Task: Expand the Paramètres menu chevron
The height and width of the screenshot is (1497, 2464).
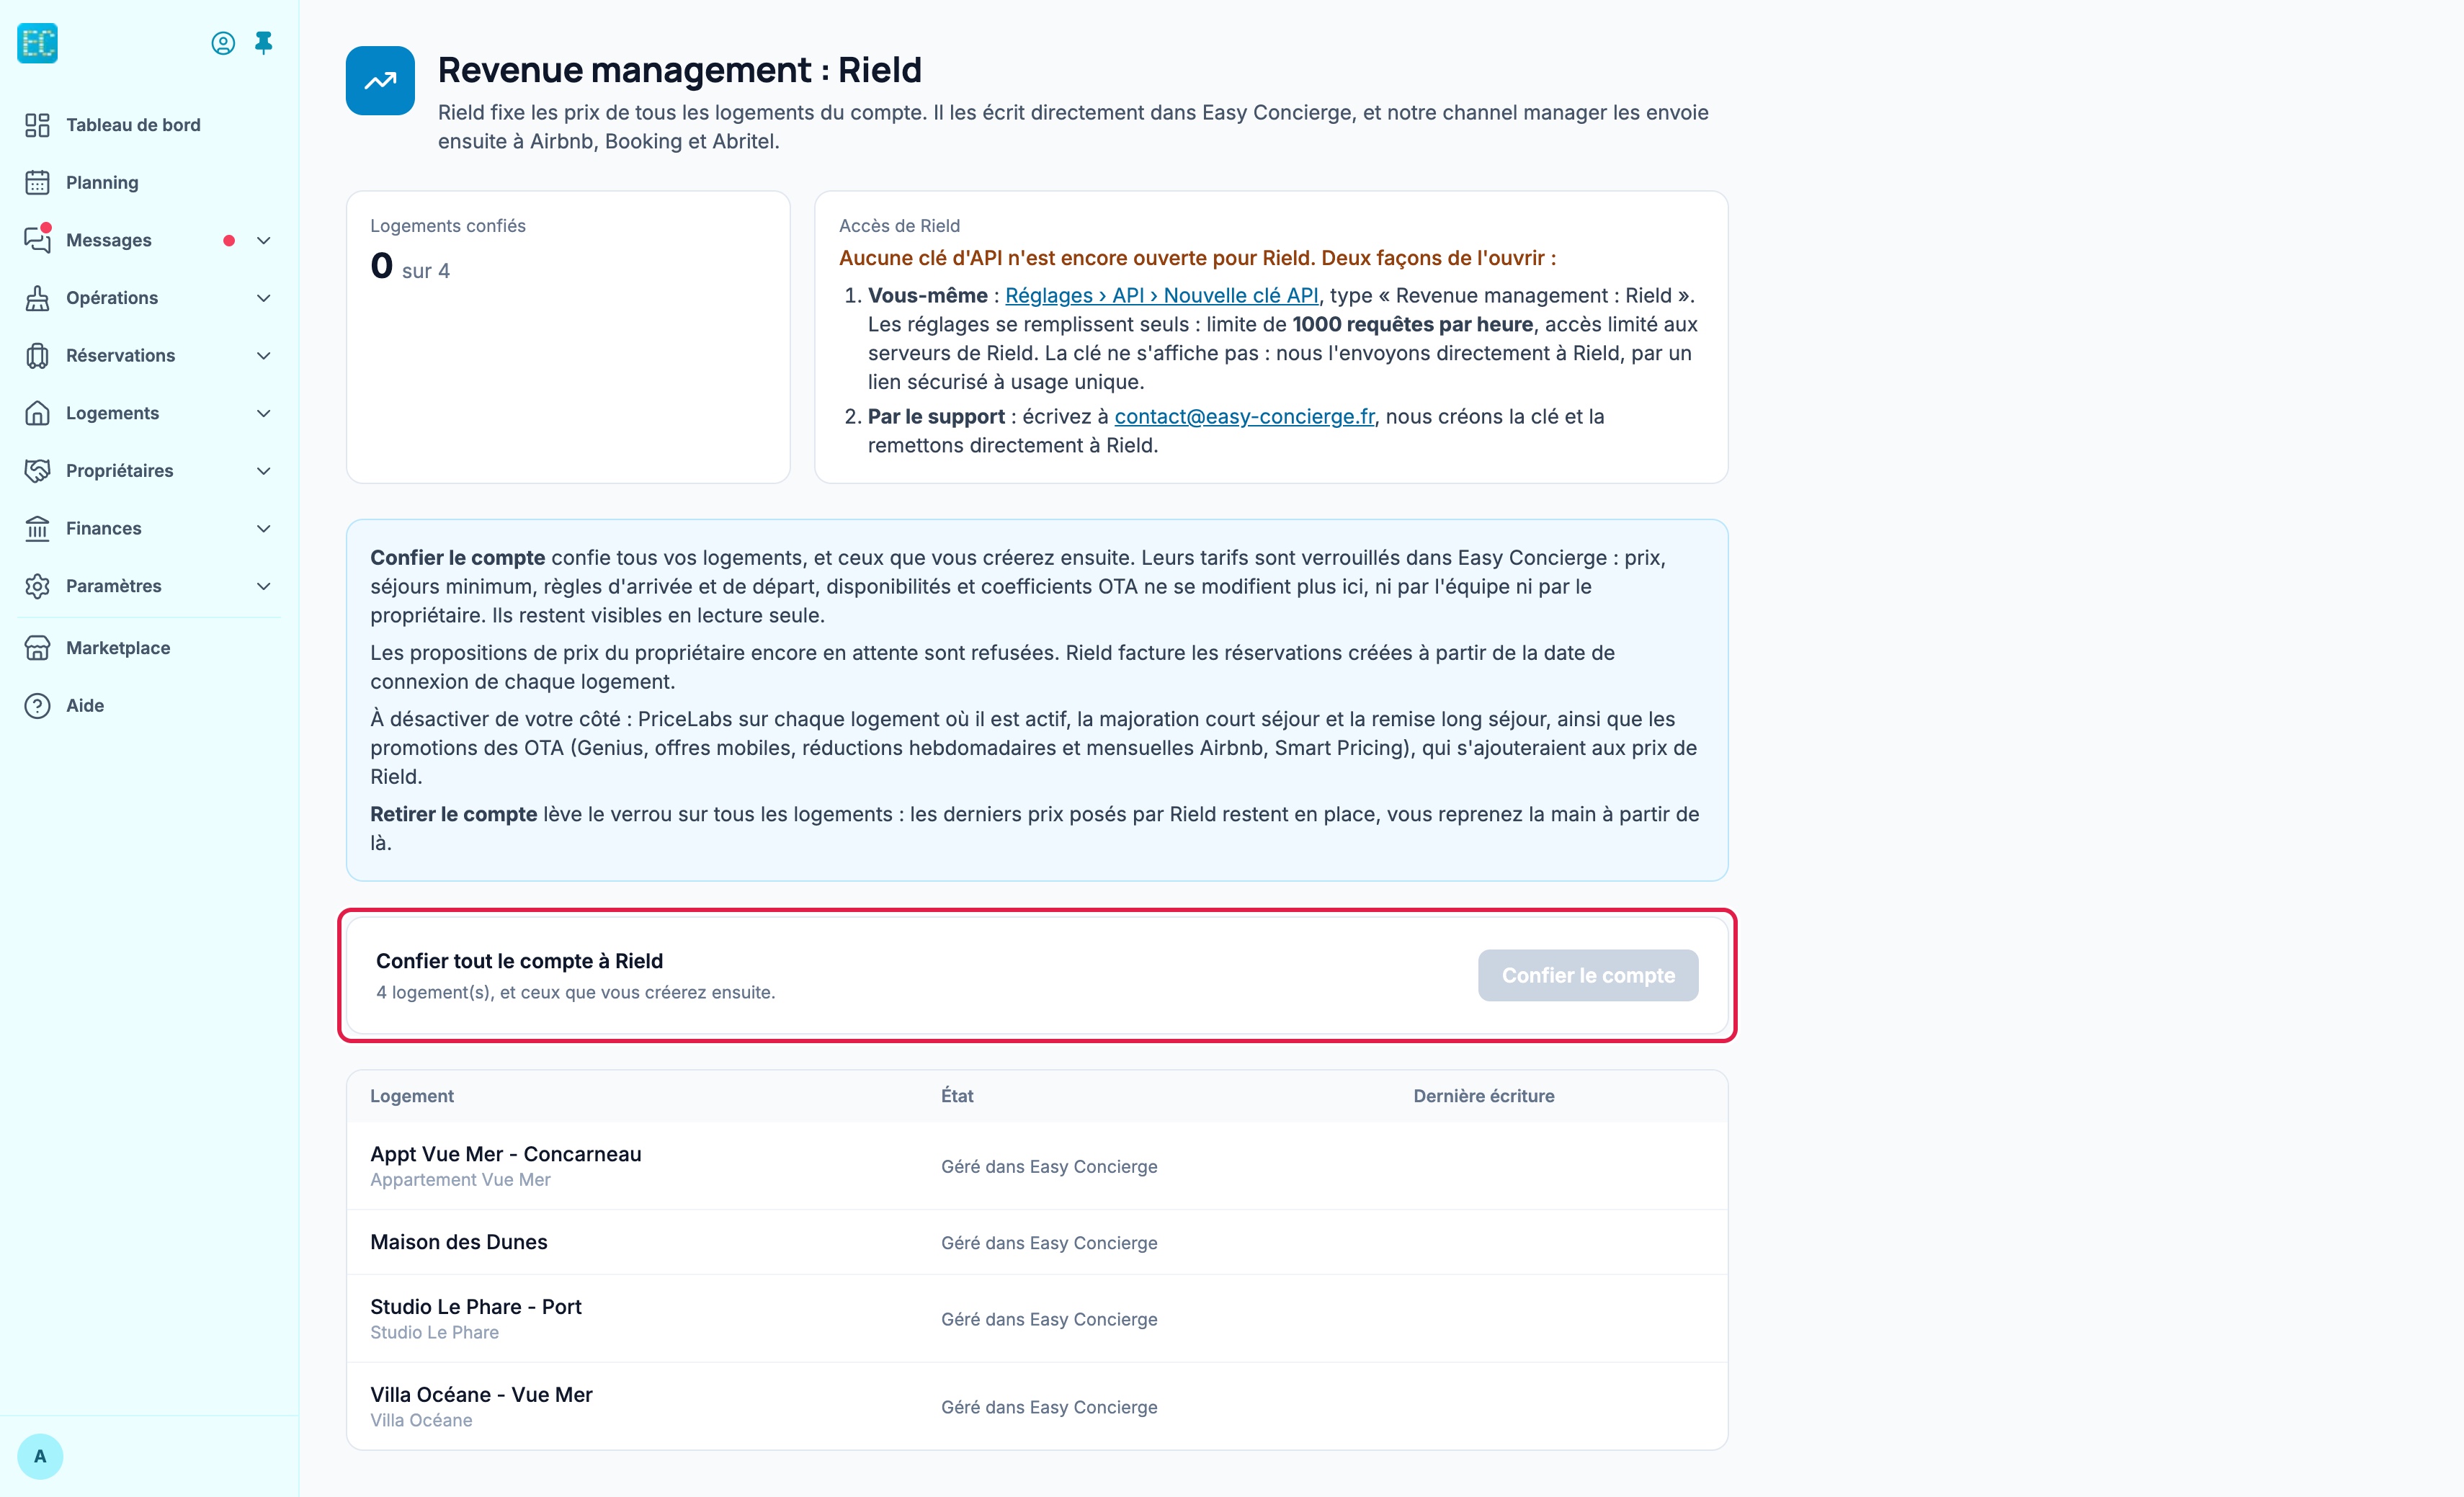Action: pos(264,586)
